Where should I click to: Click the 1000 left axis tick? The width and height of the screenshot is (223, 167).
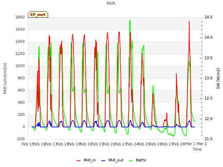(20, 66)
